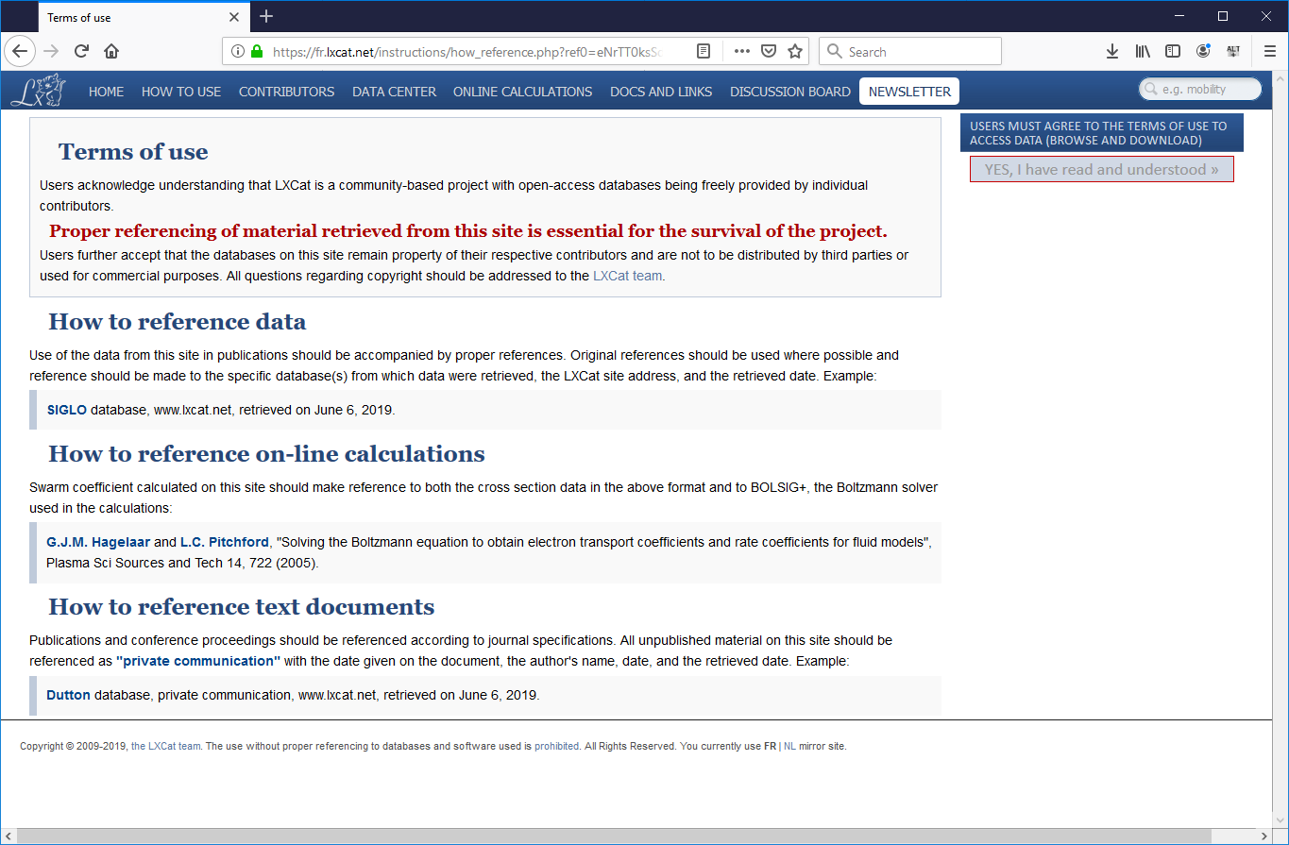Click the LXCat logo in the navbar
Viewport: 1289px width, 845px height.
point(39,91)
